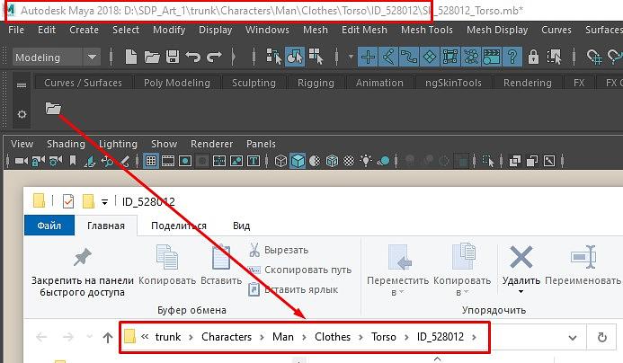Click the select camera icon in the viewport toolbar
Screen dimensions: 623x363
[x=22, y=161]
